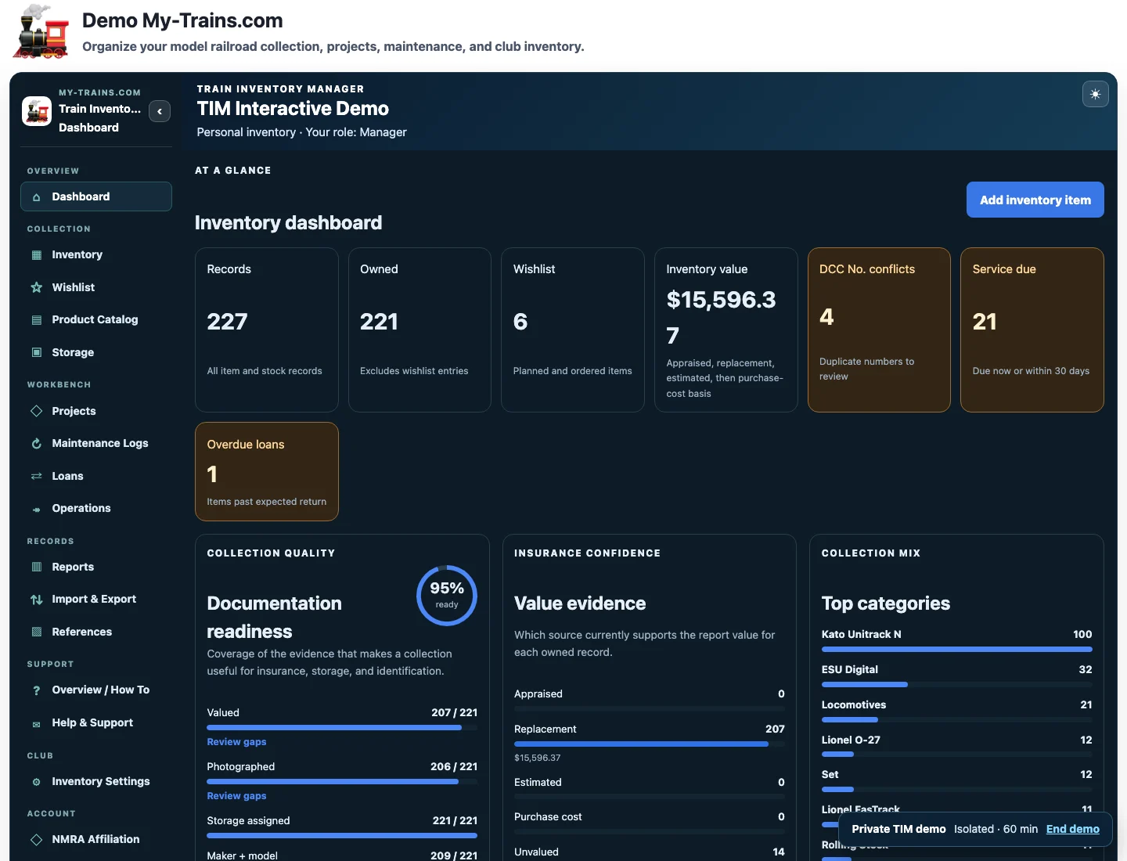Click Review gaps under Photographed
This screenshot has width=1127, height=861.
236,796
